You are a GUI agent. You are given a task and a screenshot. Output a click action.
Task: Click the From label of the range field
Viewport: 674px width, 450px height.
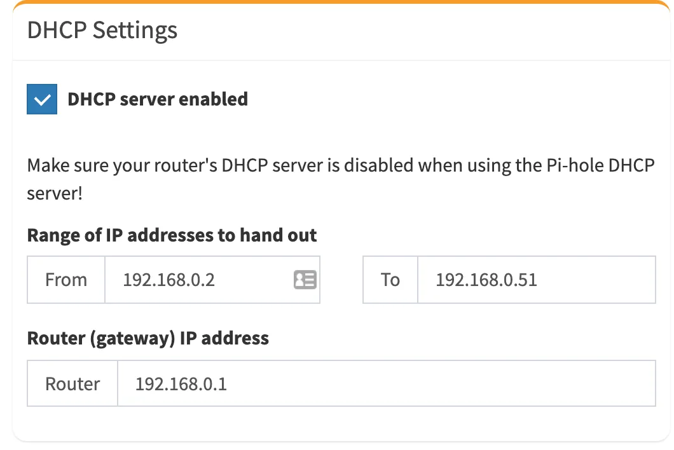click(65, 280)
